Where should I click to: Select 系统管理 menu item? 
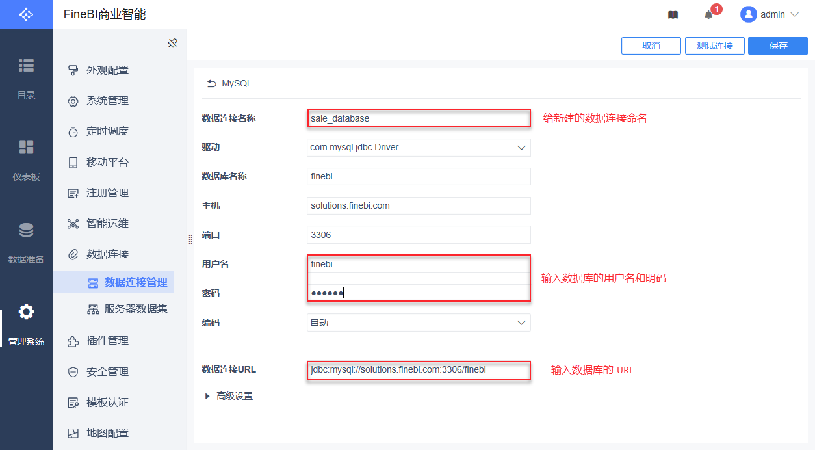pos(107,101)
